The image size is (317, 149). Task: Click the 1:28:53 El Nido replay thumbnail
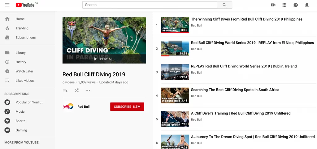[x=175, y=48]
